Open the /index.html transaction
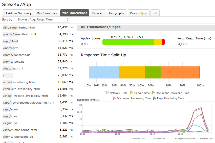 click(x=11, y=48)
